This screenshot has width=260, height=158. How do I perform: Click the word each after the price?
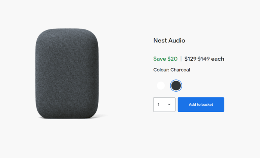pos(217,59)
